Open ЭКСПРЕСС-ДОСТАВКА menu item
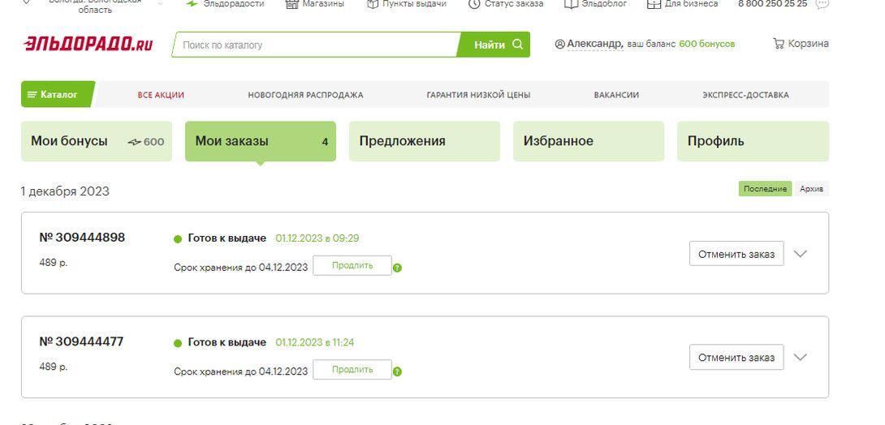 coord(745,95)
